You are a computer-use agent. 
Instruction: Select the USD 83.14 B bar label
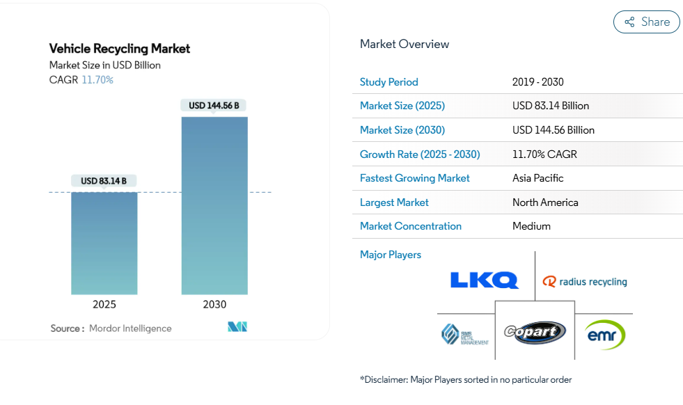pyautogui.click(x=104, y=181)
